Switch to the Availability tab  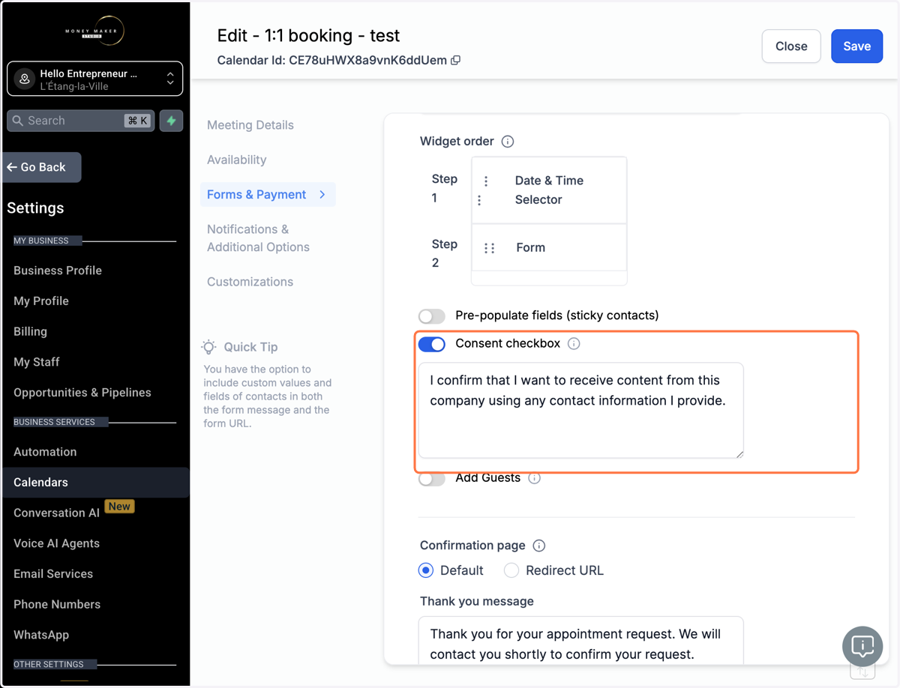pyautogui.click(x=237, y=160)
